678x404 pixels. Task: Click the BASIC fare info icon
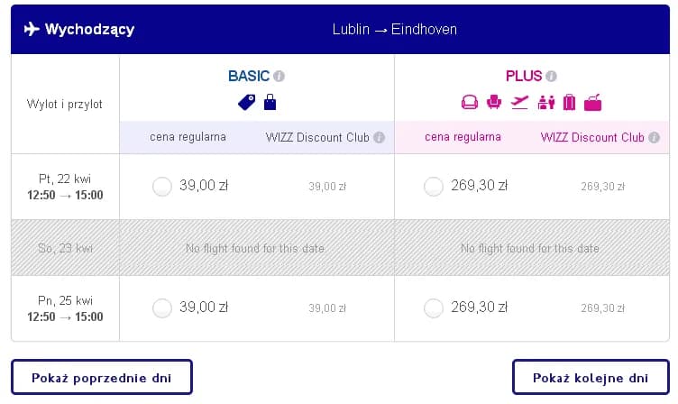click(279, 77)
